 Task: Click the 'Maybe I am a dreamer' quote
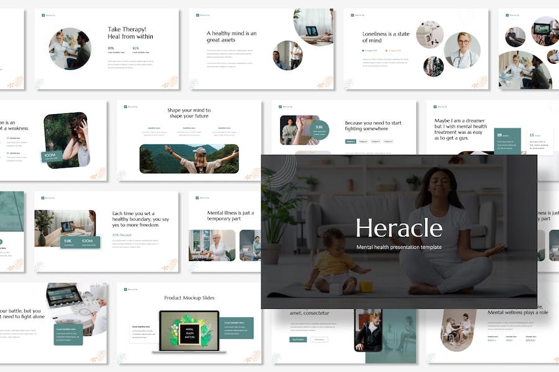[460, 129]
